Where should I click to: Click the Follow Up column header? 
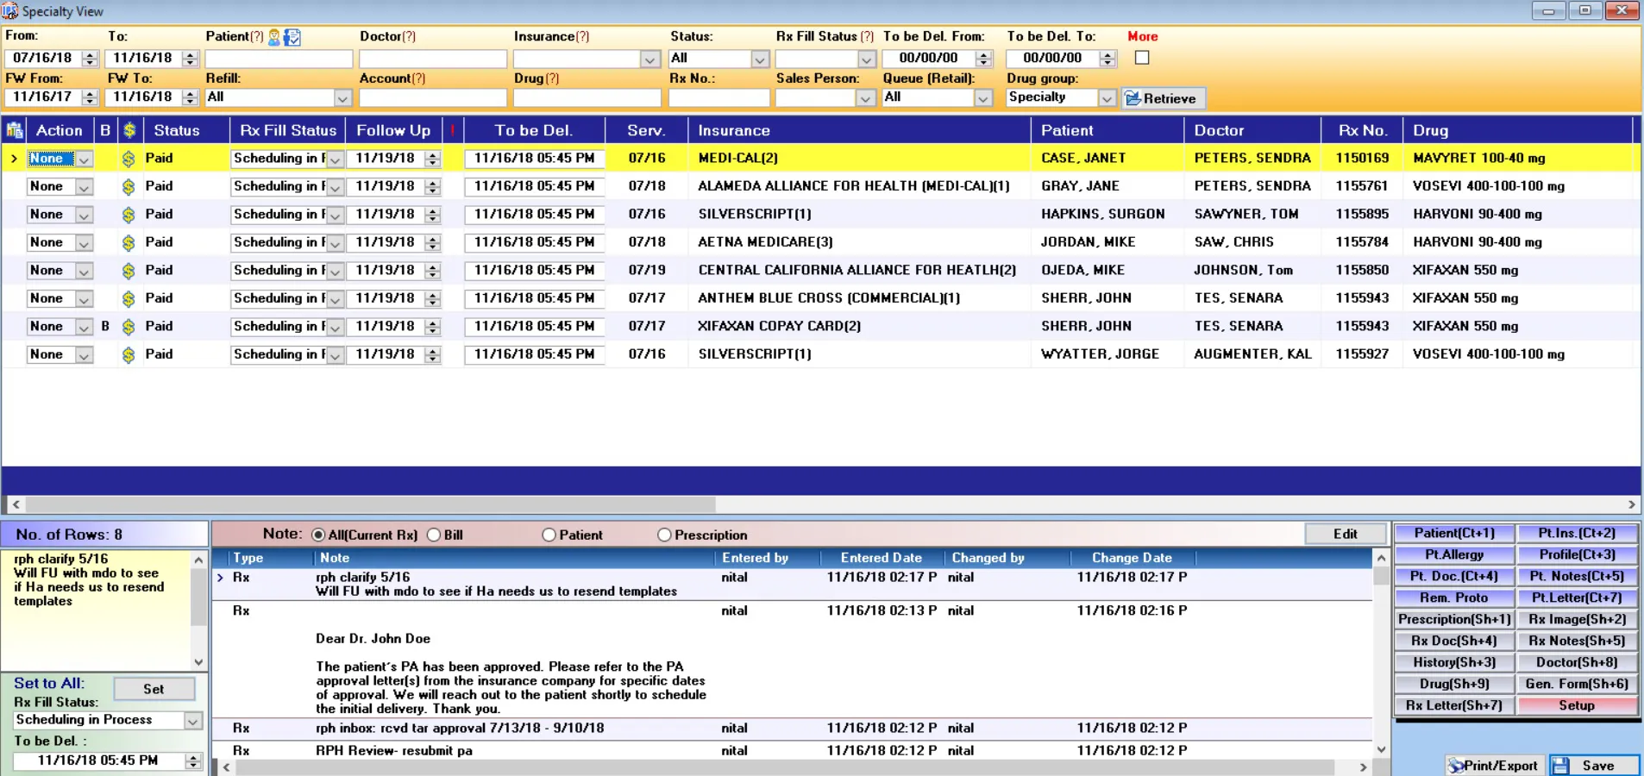[x=393, y=131]
